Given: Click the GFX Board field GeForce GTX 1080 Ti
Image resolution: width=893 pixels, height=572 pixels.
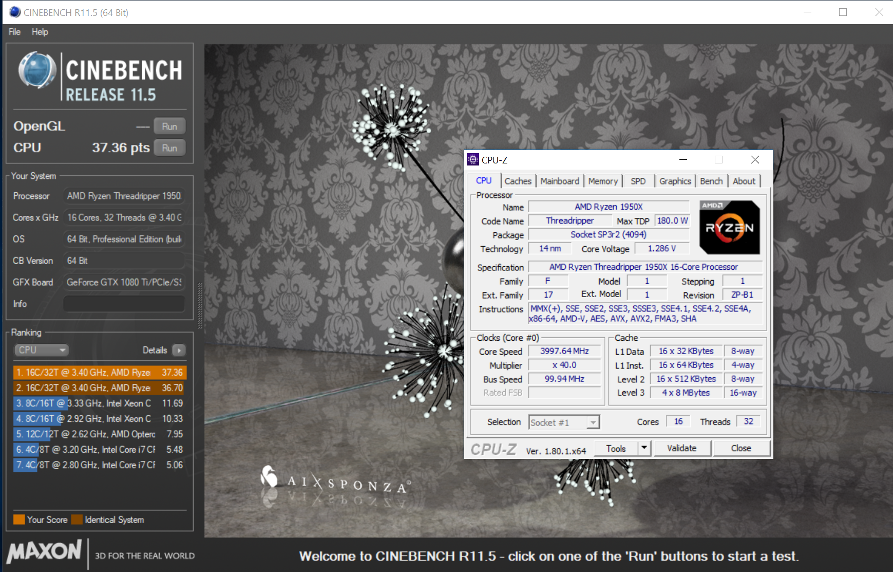Looking at the screenshot, I should point(124,282).
